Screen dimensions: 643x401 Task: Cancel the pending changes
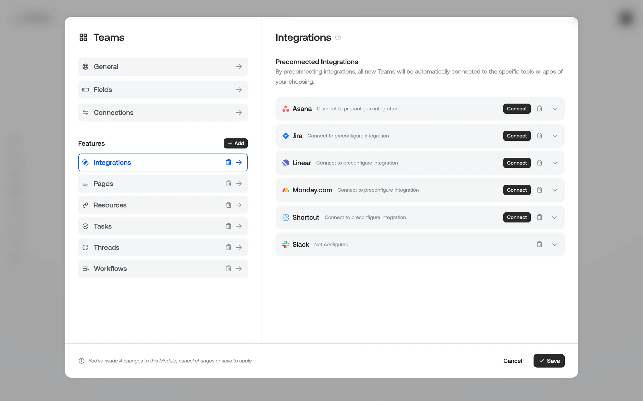[512, 361]
